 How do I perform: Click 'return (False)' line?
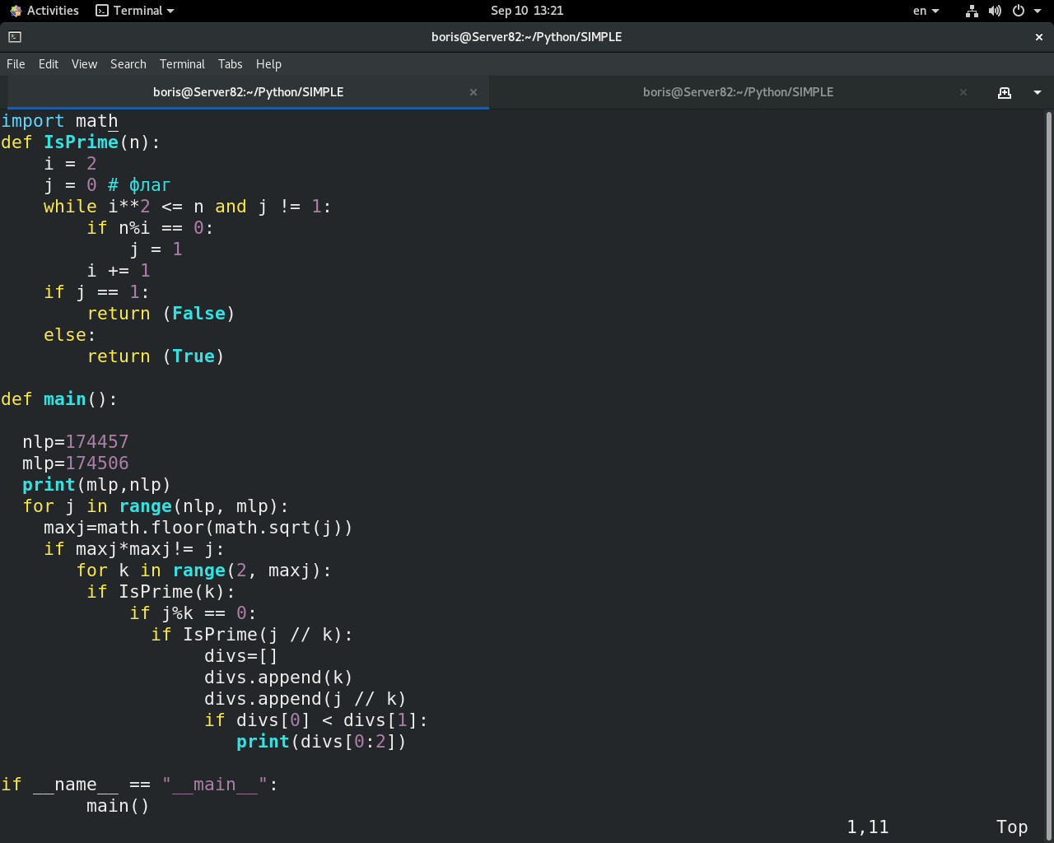point(161,314)
